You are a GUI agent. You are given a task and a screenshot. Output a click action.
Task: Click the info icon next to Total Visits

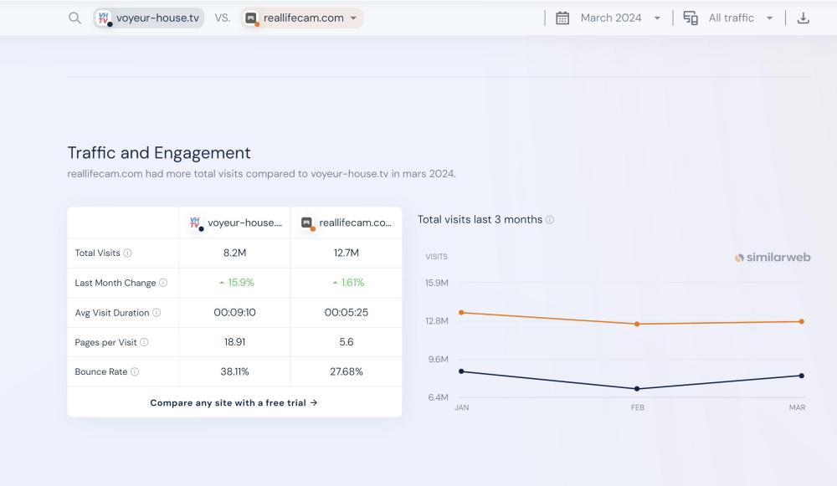(128, 253)
